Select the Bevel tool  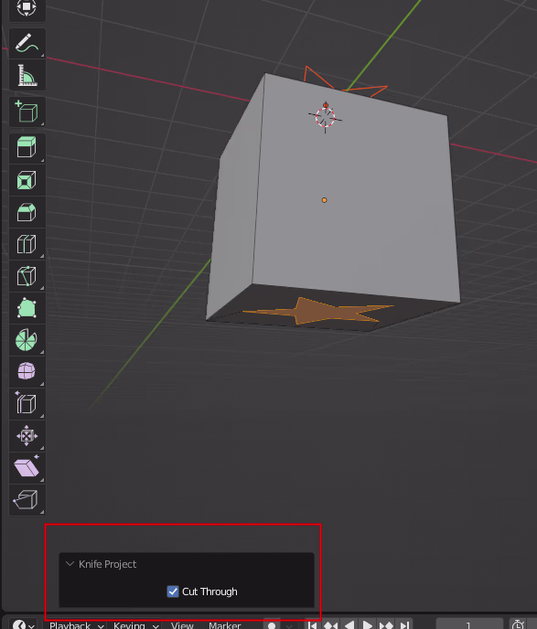27,212
